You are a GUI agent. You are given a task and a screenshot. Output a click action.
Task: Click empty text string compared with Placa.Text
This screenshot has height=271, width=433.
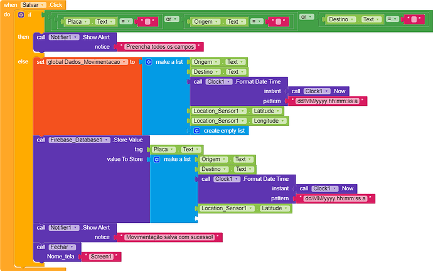pyautogui.click(x=147, y=22)
